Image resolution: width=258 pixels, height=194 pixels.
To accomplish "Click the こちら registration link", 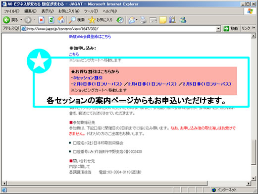I will coord(74,54).
